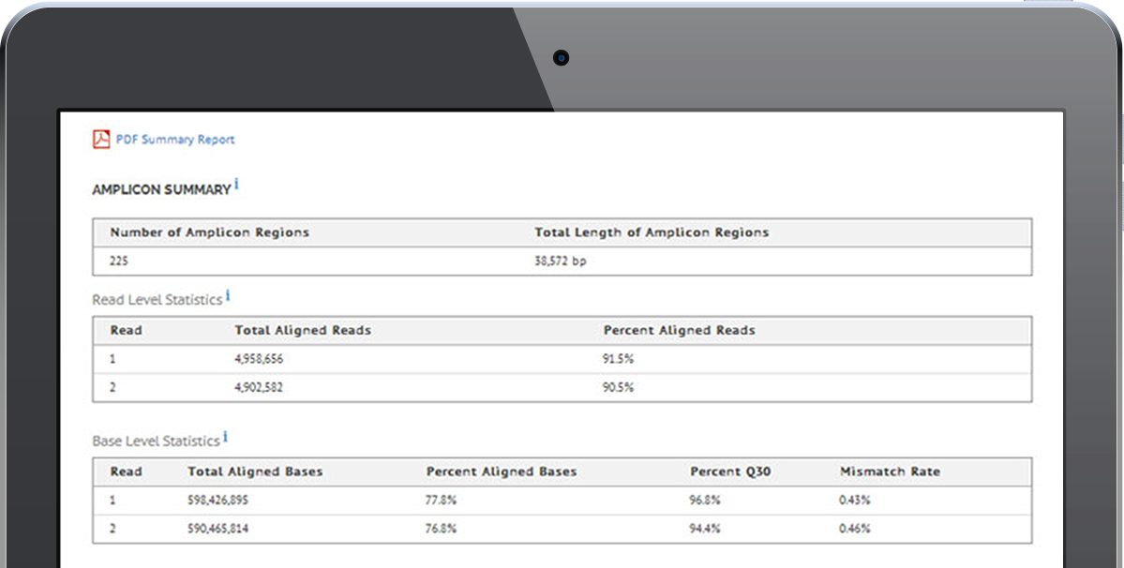Screen dimensions: 1124x568
Task: Click the Total Aligned Bases column header
Action: 255,471
